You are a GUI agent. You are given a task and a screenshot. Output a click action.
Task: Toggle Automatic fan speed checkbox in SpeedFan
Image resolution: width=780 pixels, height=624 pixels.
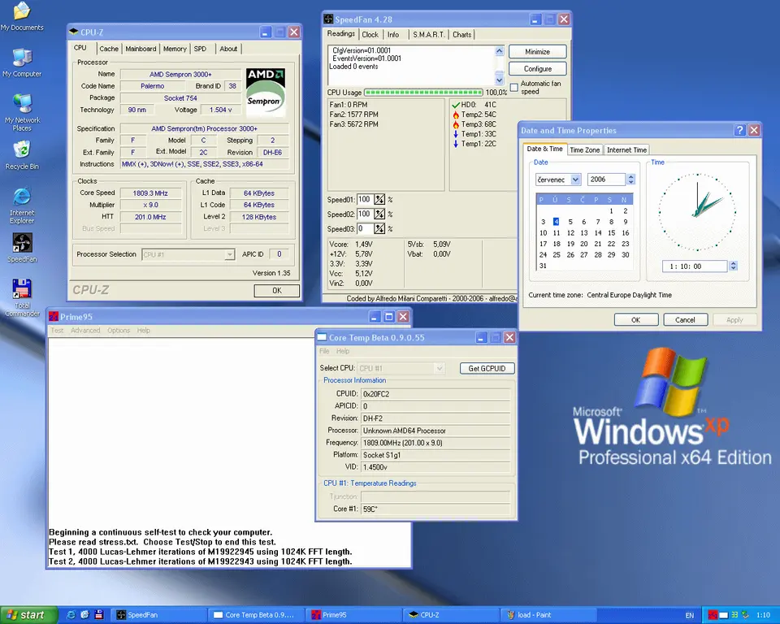[x=514, y=88]
